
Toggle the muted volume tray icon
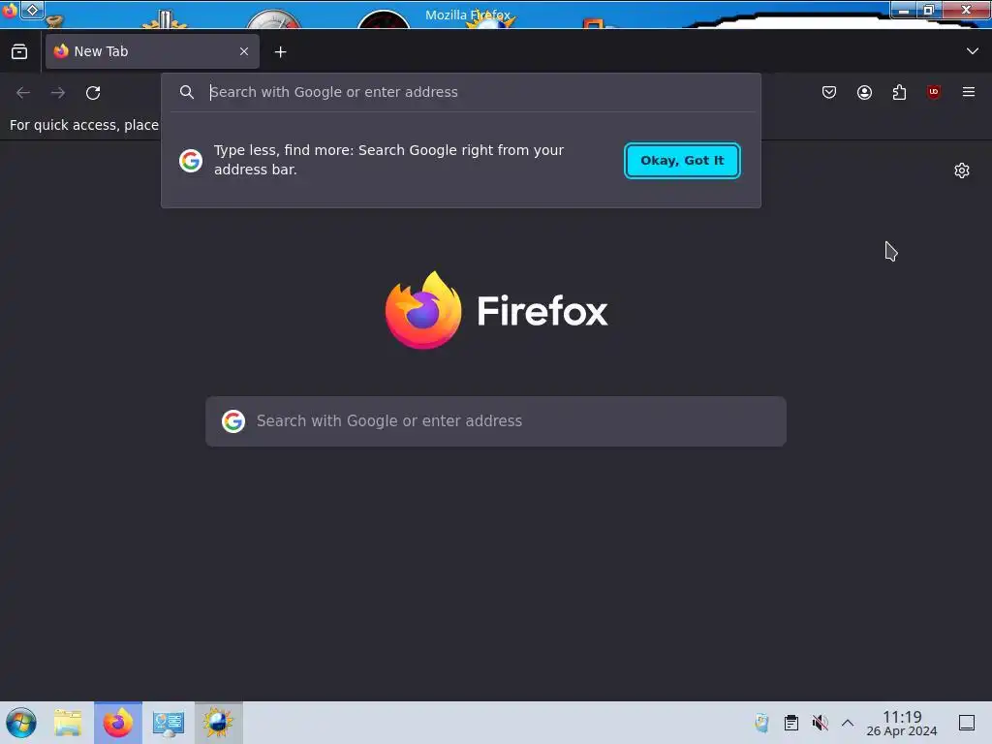coord(820,723)
